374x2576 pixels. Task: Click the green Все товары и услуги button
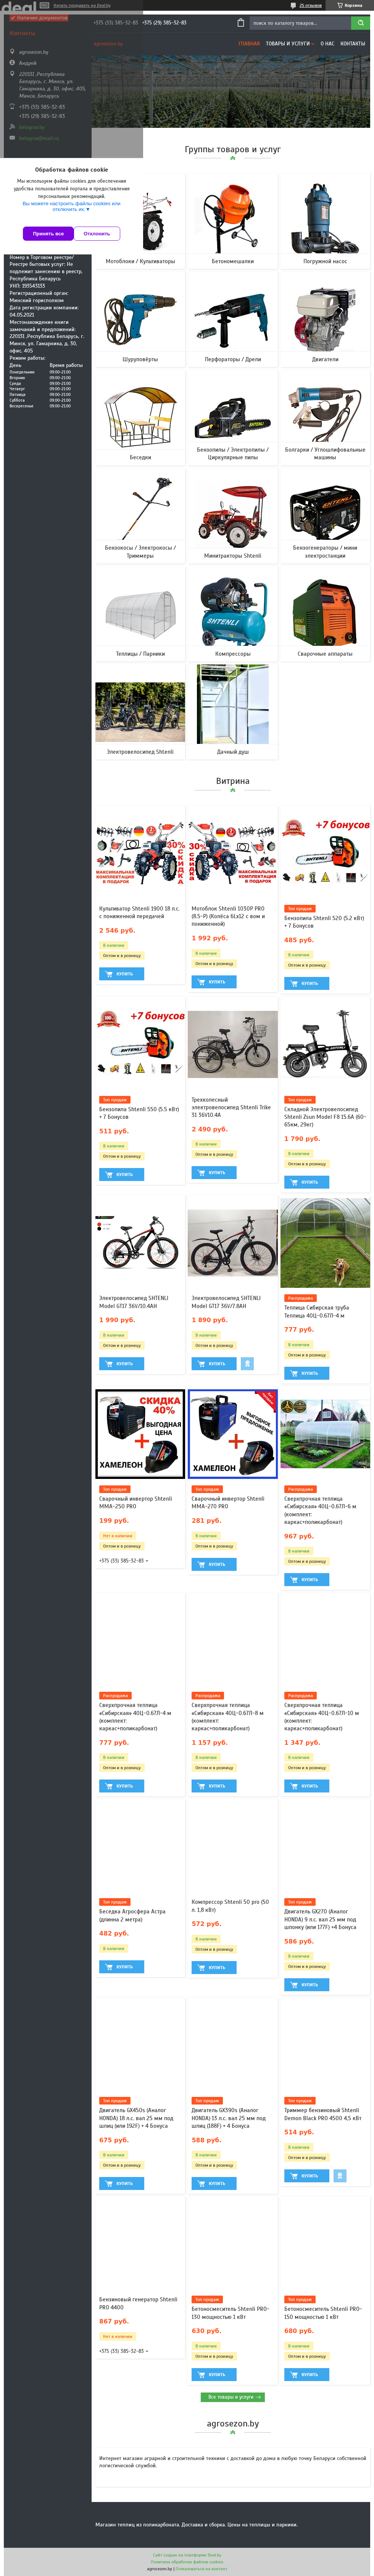(x=233, y=2397)
